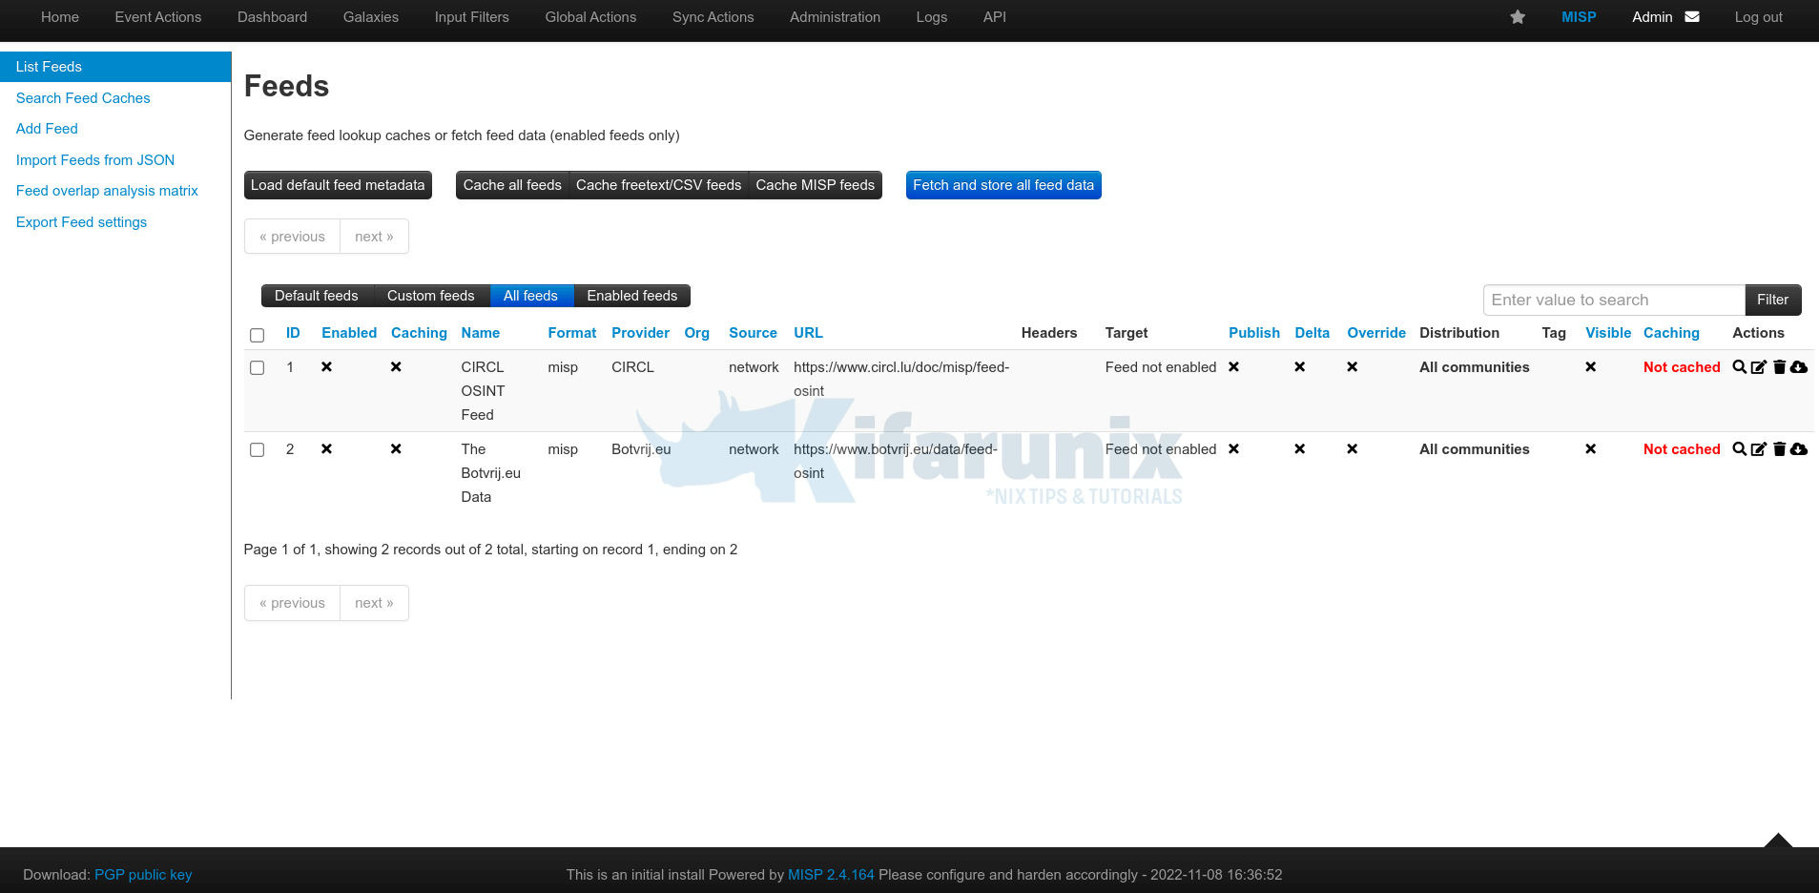Click the scroll-to-top arrow above the footer
The image size is (1819, 893).
[x=1778, y=840]
